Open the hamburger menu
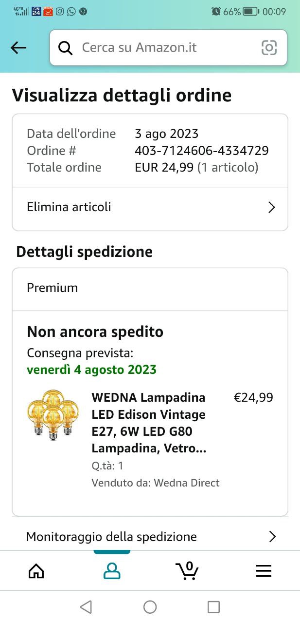Image resolution: width=300 pixels, height=624 pixels. (x=264, y=571)
